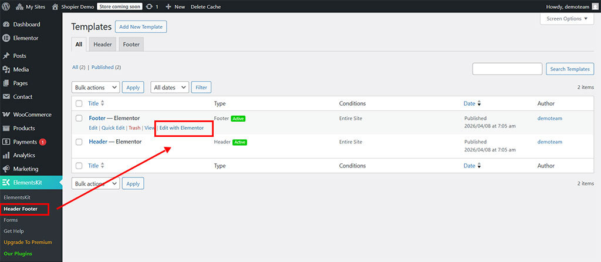Open Forms submenu item
601x262 pixels.
pos(11,220)
